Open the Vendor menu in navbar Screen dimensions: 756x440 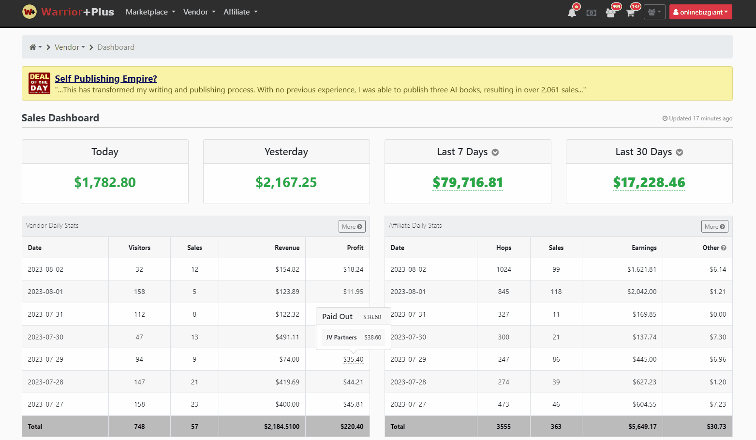(x=199, y=12)
